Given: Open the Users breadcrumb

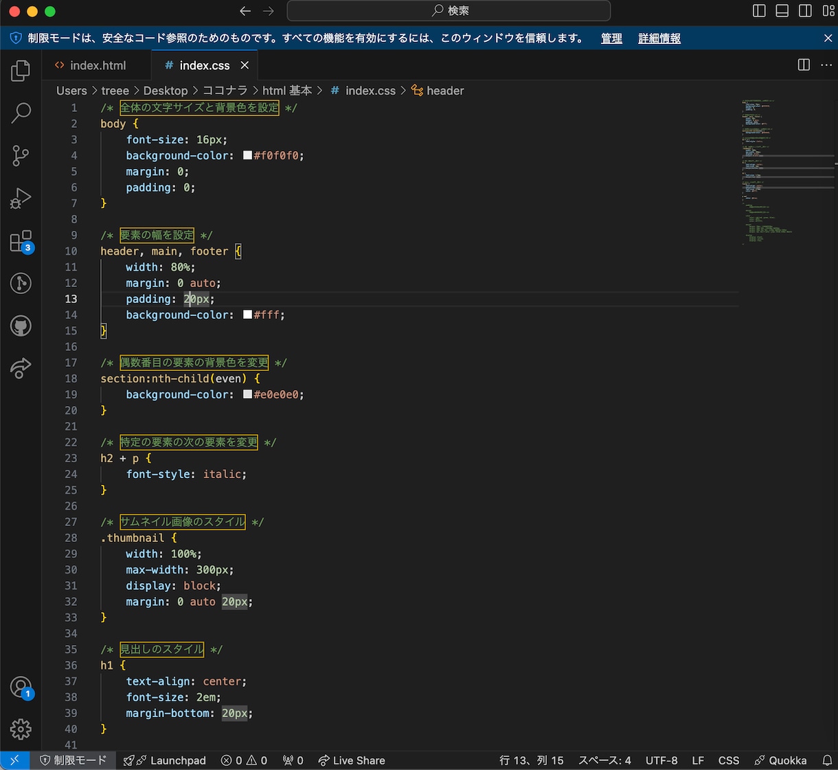Looking at the screenshot, I should coord(71,91).
